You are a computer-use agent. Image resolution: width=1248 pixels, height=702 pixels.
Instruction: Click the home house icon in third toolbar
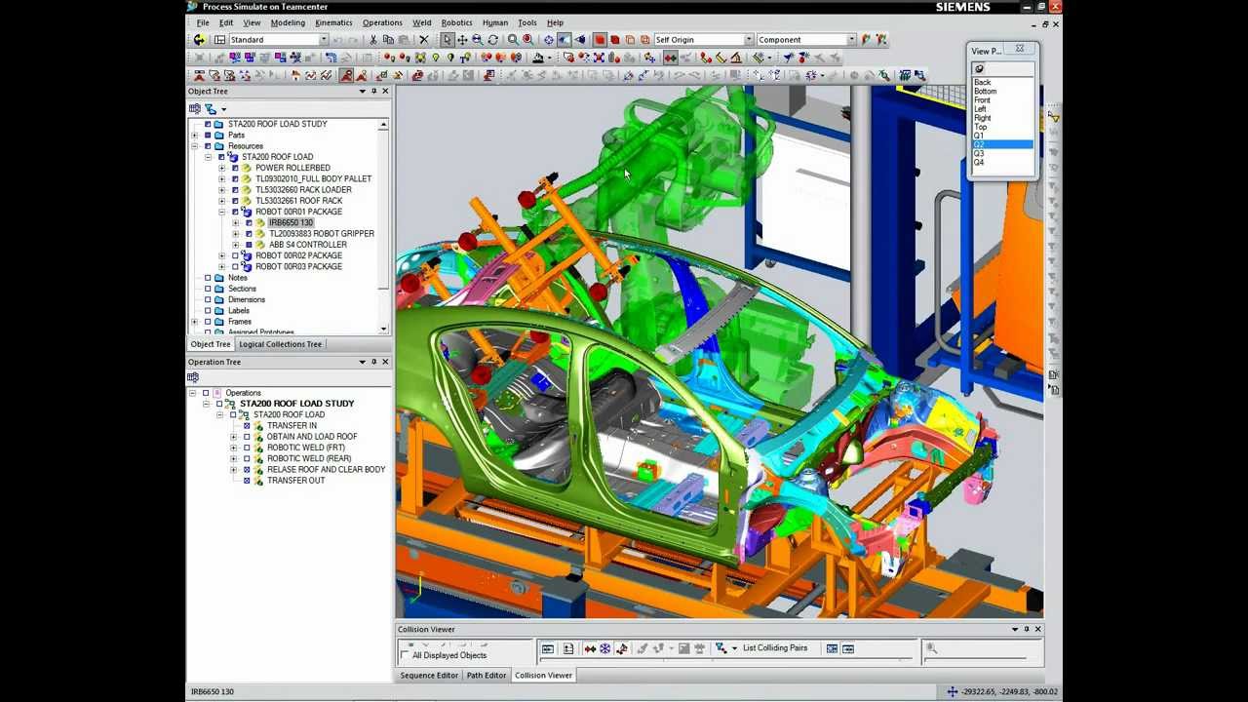pyautogui.click(x=294, y=75)
